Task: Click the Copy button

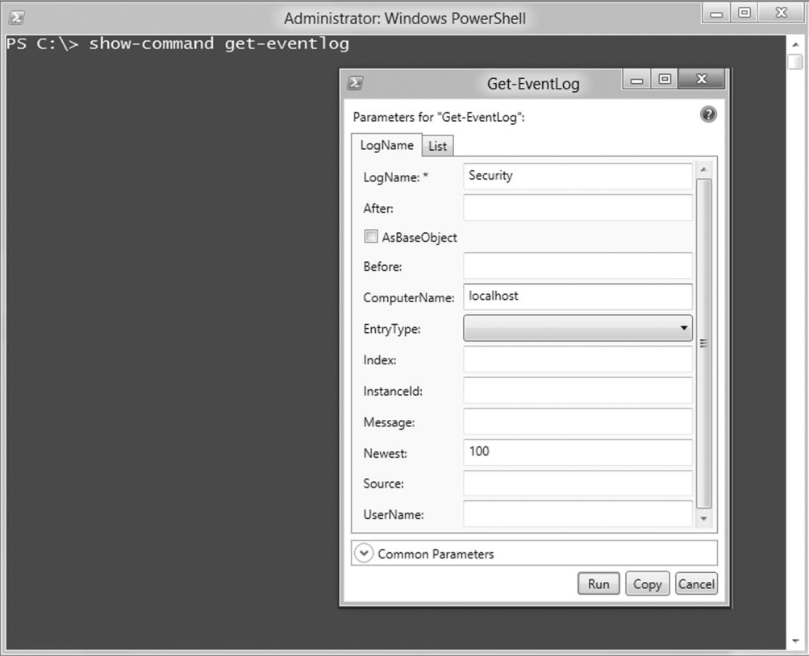Action: click(647, 584)
